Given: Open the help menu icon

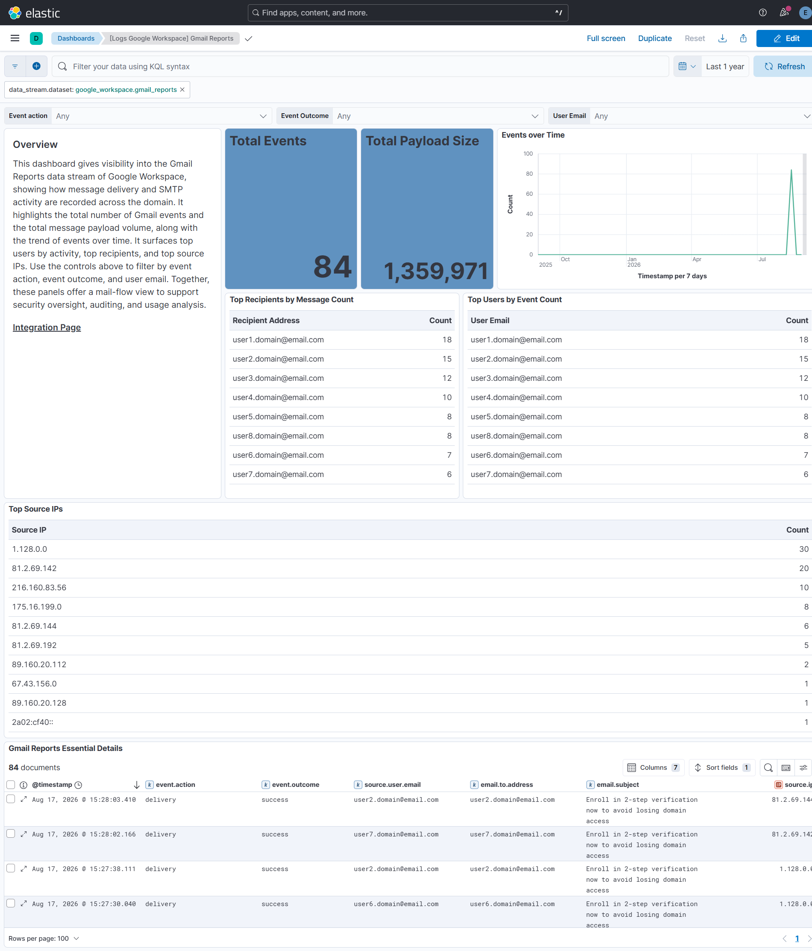Looking at the screenshot, I should click(x=762, y=13).
